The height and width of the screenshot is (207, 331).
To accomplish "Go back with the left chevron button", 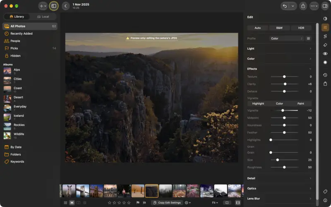I will pos(66,6).
